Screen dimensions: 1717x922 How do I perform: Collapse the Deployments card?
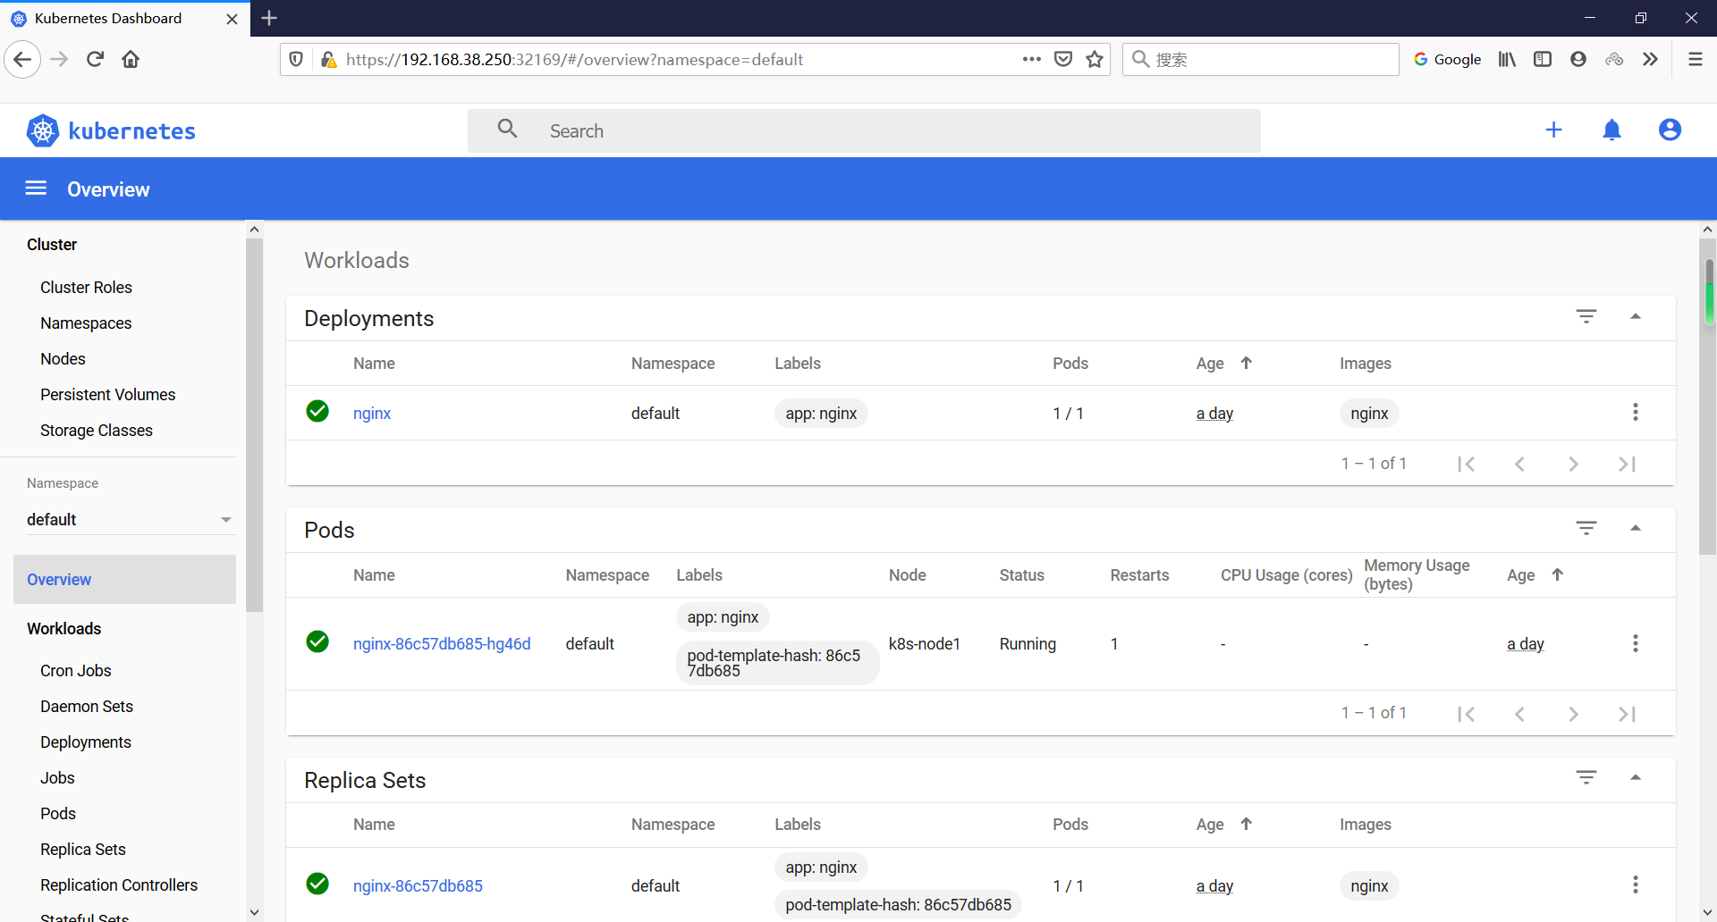(1636, 316)
